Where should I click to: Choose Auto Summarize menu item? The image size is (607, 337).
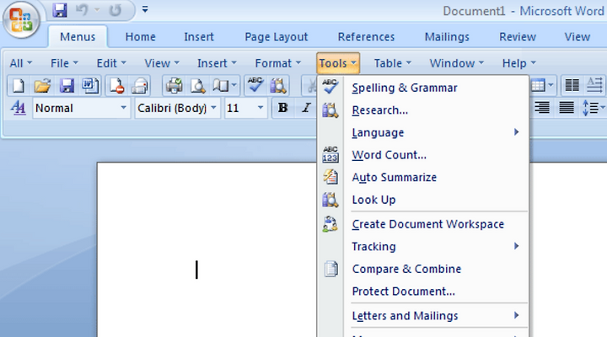click(x=423, y=177)
